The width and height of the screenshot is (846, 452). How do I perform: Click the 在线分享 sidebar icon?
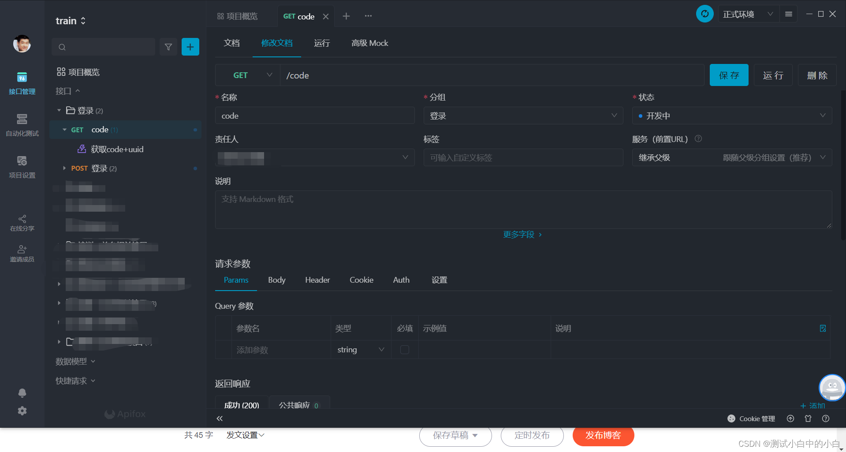22,223
